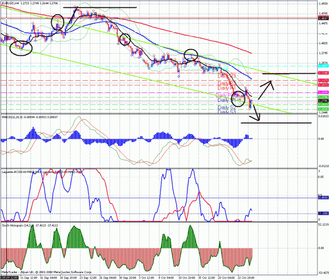Screen dimensions: 329x280
Task: Select the Daily S2 pivot label
Action: click(227, 108)
